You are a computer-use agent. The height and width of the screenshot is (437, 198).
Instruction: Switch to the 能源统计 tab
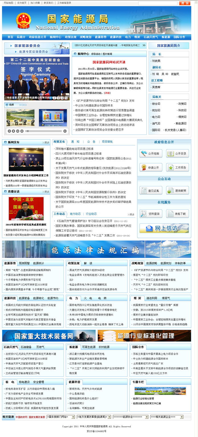tap(38, 263)
